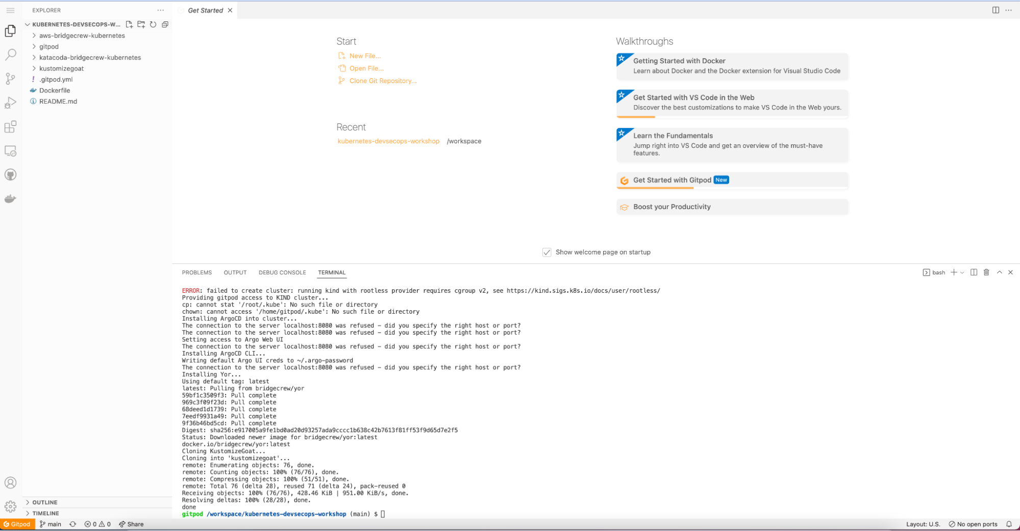This screenshot has height=531, width=1020.
Task: Open recent kubernetes-devsecops-workshop workspace link
Action: pos(388,141)
